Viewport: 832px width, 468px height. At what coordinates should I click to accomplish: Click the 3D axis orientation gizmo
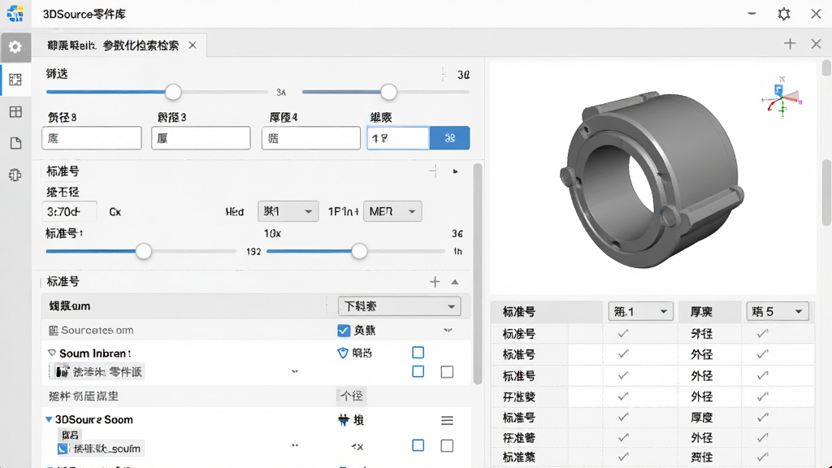pos(782,97)
